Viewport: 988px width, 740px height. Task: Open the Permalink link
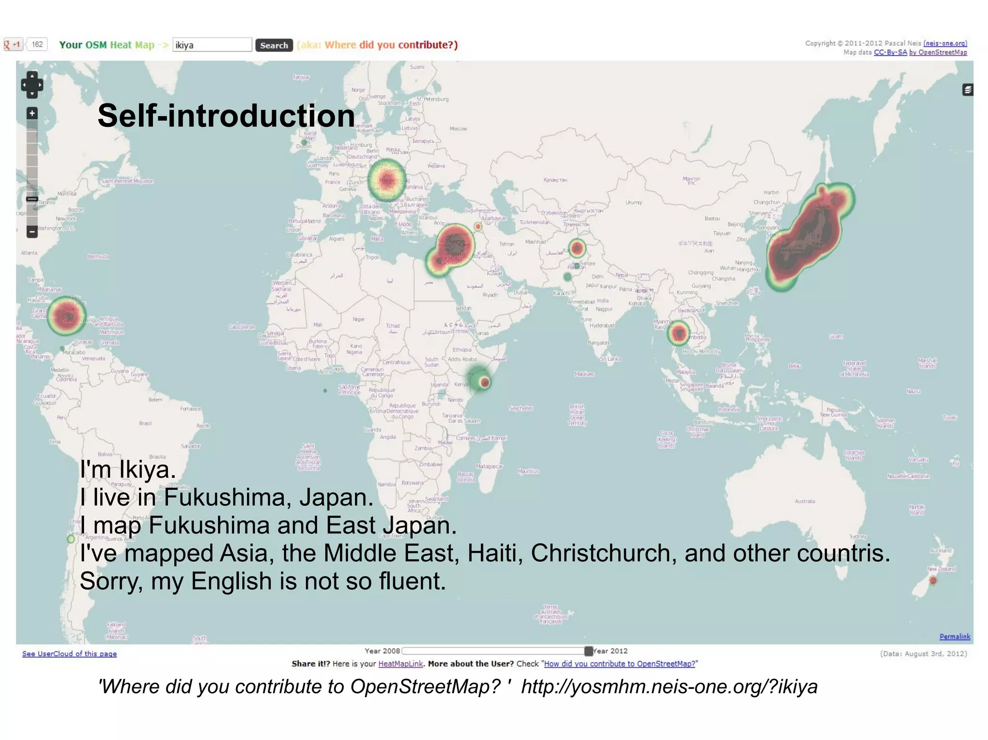tap(954, 636)
